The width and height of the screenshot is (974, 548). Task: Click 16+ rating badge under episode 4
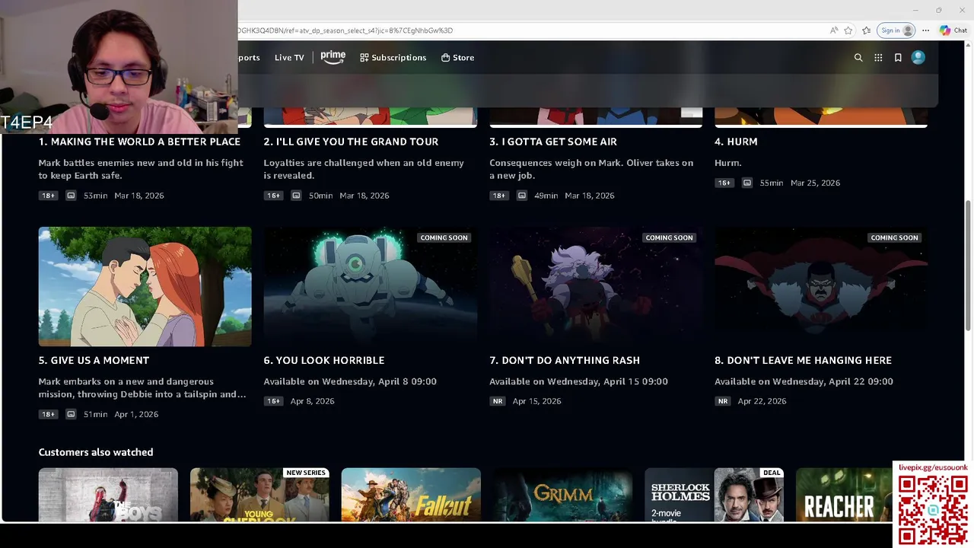click(x=724, y=183)
